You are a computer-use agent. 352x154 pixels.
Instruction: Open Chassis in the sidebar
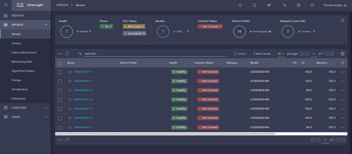click(x=25, y=43)
